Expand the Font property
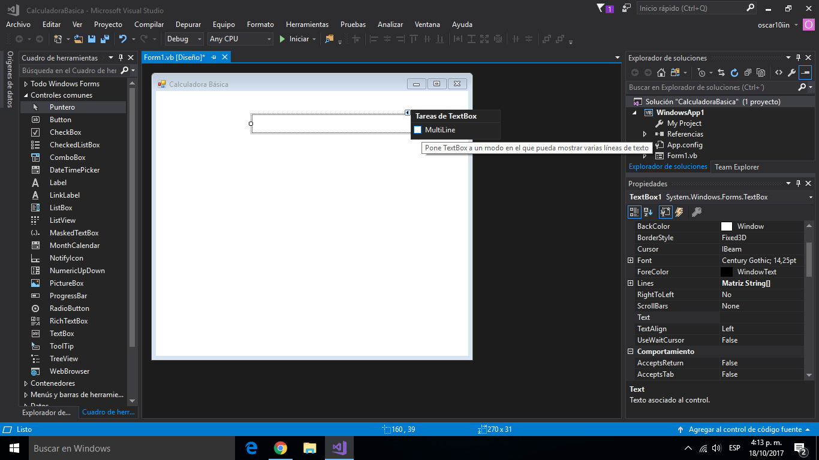Screen dimensions: 819x460 point(630,261)
